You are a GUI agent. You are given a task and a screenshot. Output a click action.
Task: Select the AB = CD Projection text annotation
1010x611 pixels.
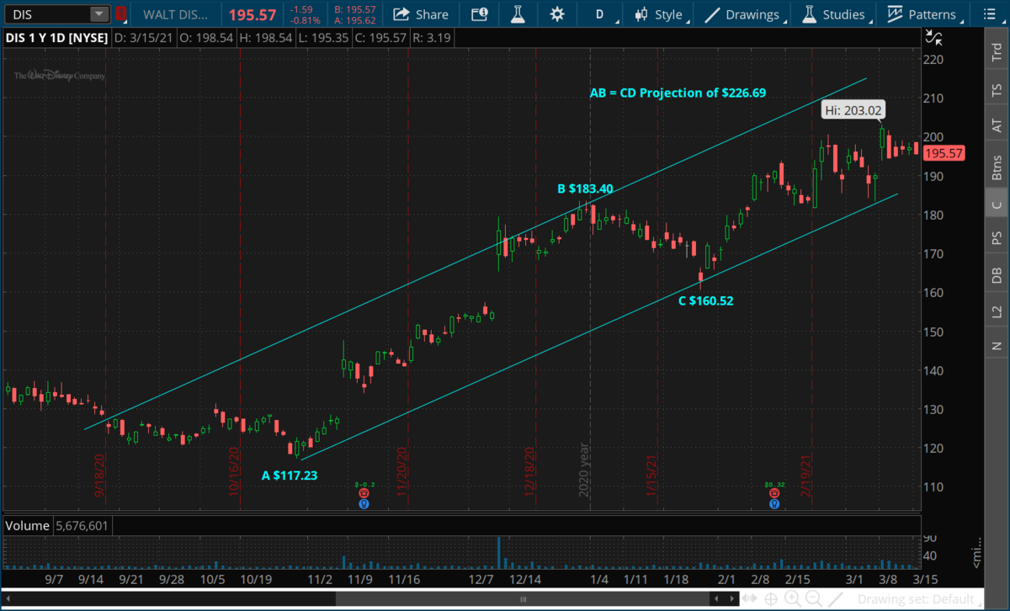[x=677, y=93]
